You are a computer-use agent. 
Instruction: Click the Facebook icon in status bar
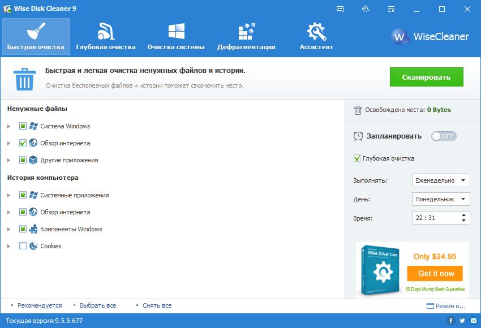451,321
